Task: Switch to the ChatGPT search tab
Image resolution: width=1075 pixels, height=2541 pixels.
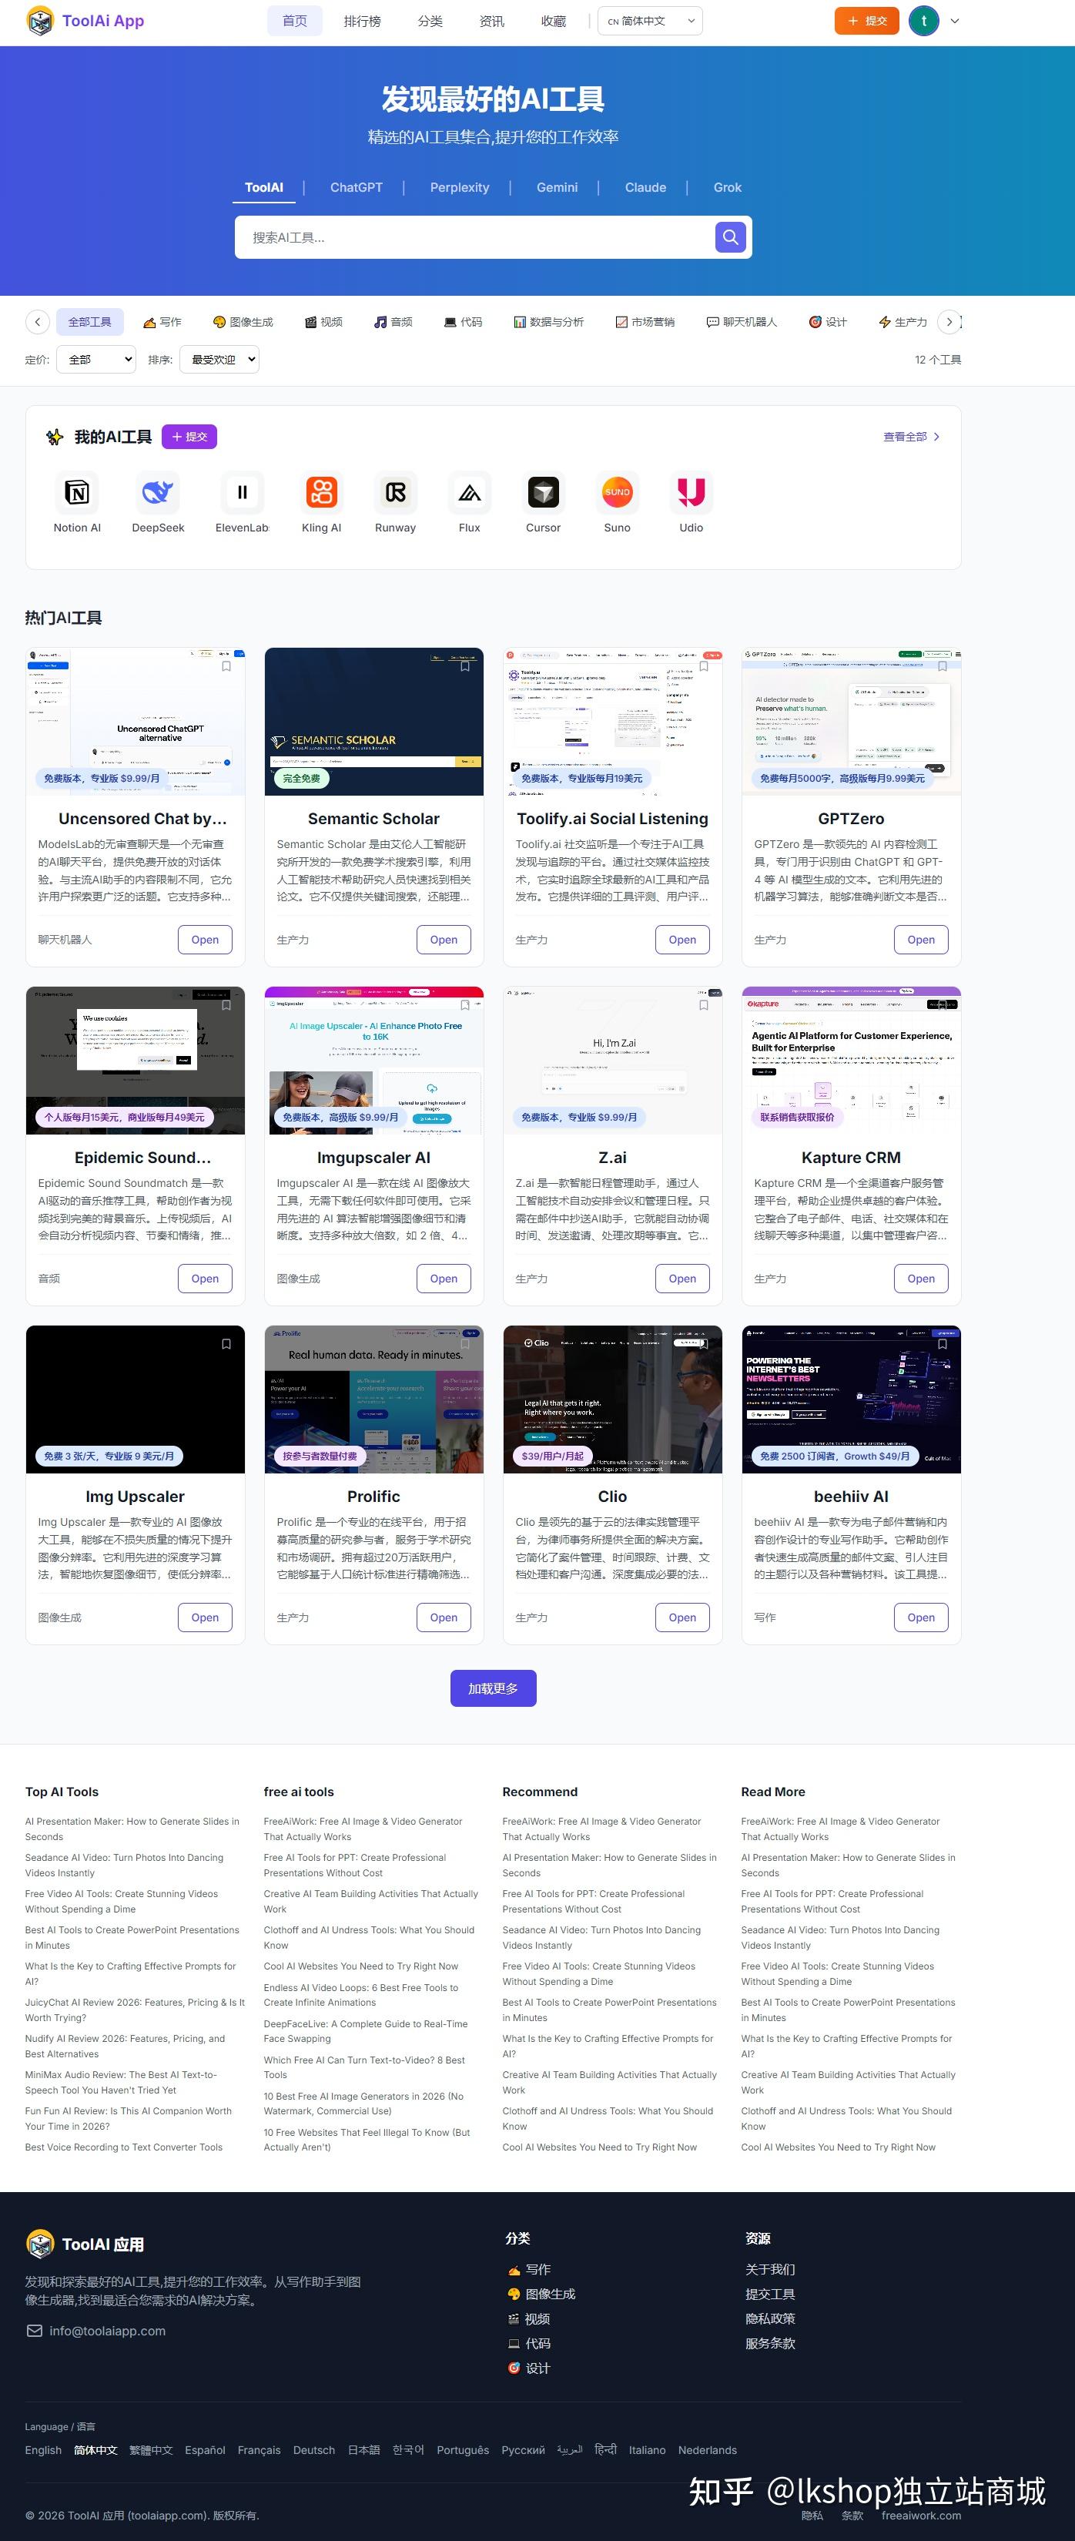Action: coord(356,187)
